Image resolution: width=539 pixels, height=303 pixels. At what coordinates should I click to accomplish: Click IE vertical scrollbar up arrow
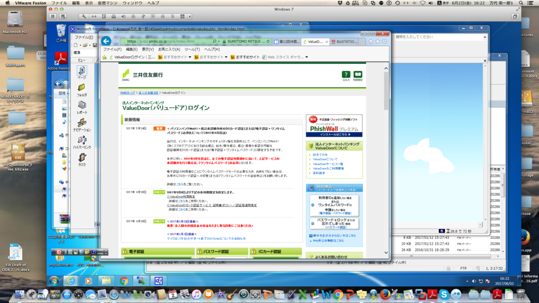click(386, 68)
